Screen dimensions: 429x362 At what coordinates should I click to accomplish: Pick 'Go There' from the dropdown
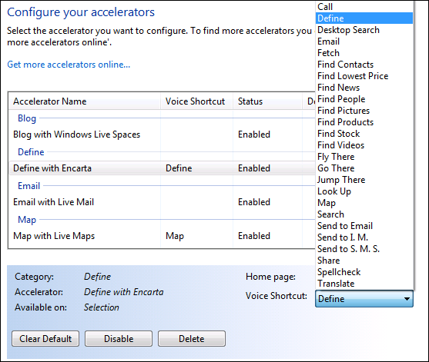364,168
